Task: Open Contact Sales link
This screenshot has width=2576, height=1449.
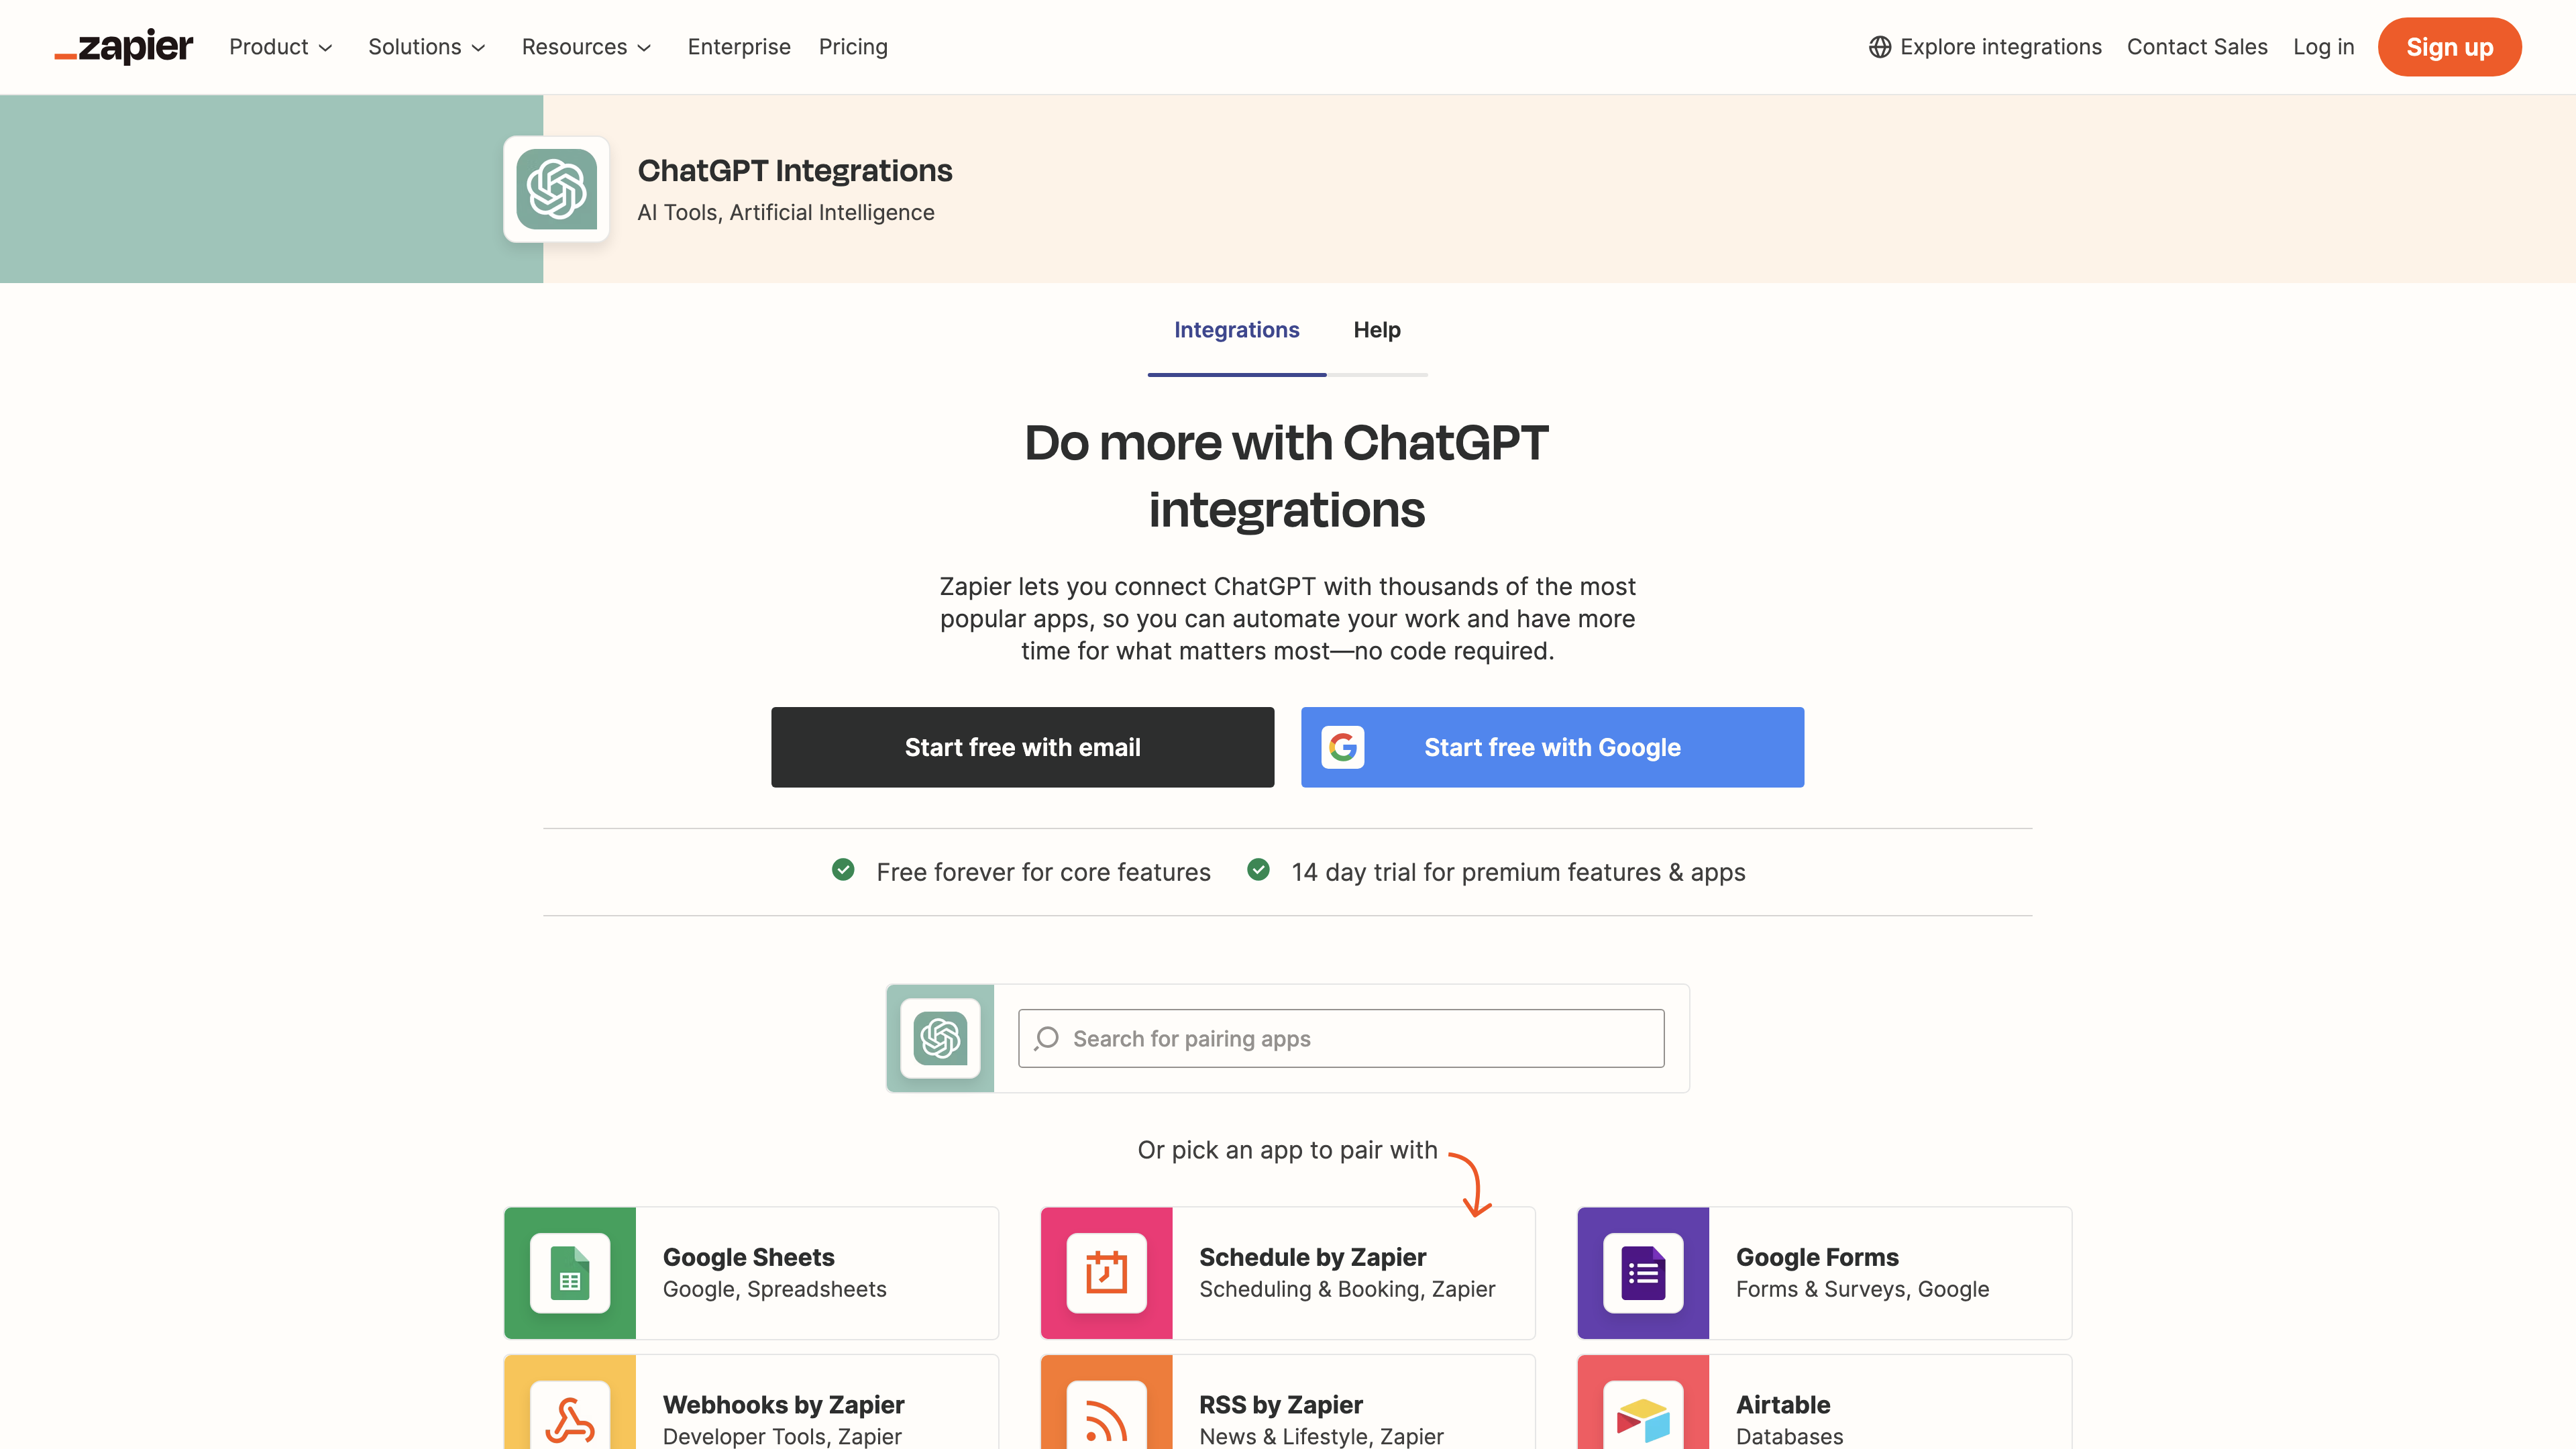Action: tap(2197, 47)
